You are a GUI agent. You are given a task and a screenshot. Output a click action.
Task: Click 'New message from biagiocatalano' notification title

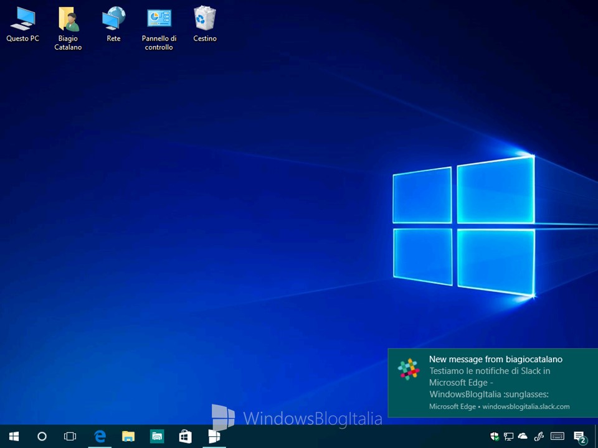pyautogui.click(x=495, y=359)
